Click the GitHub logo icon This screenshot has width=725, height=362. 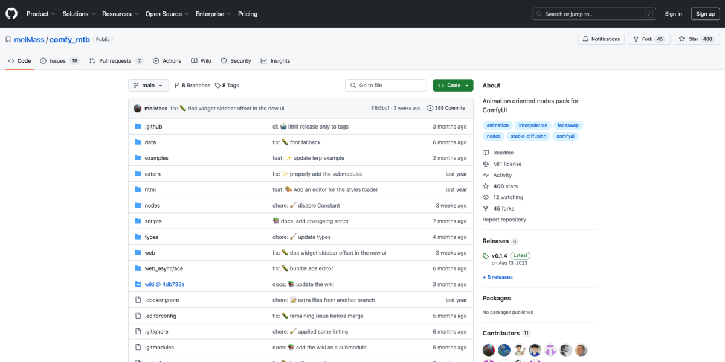tap(11, 13)
